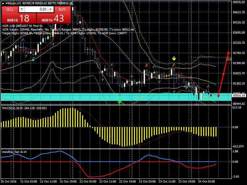Click the 81365.35 price scale label
This screenshot has height=185, width=247.
(x=239, y=83)
